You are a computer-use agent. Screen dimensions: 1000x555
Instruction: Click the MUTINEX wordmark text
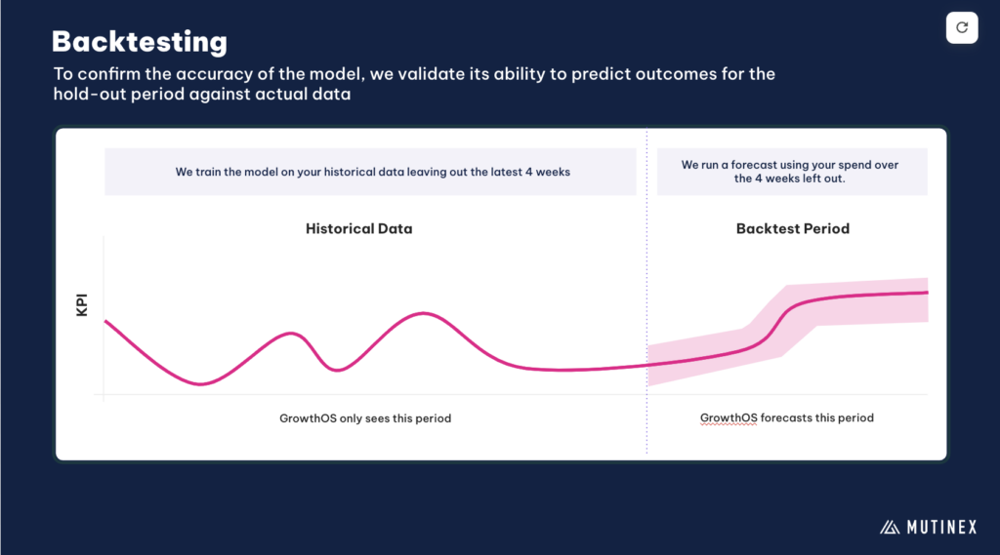point(942,527)
